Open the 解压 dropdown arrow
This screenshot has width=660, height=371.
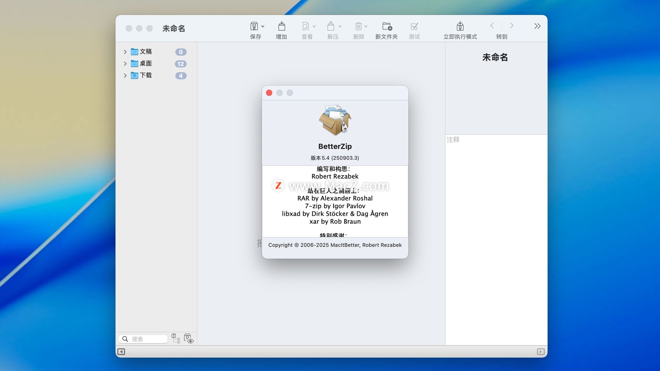click(340, 26)
